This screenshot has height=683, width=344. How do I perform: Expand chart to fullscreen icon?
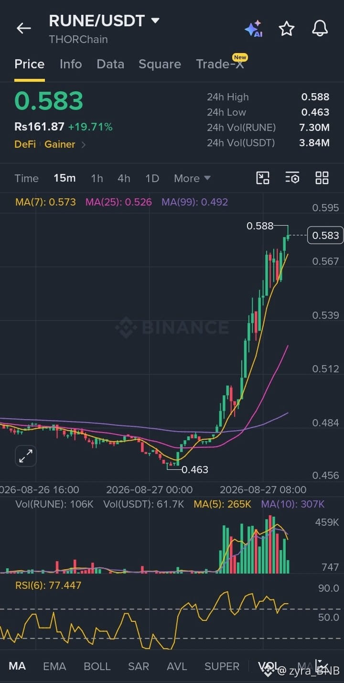26,456
